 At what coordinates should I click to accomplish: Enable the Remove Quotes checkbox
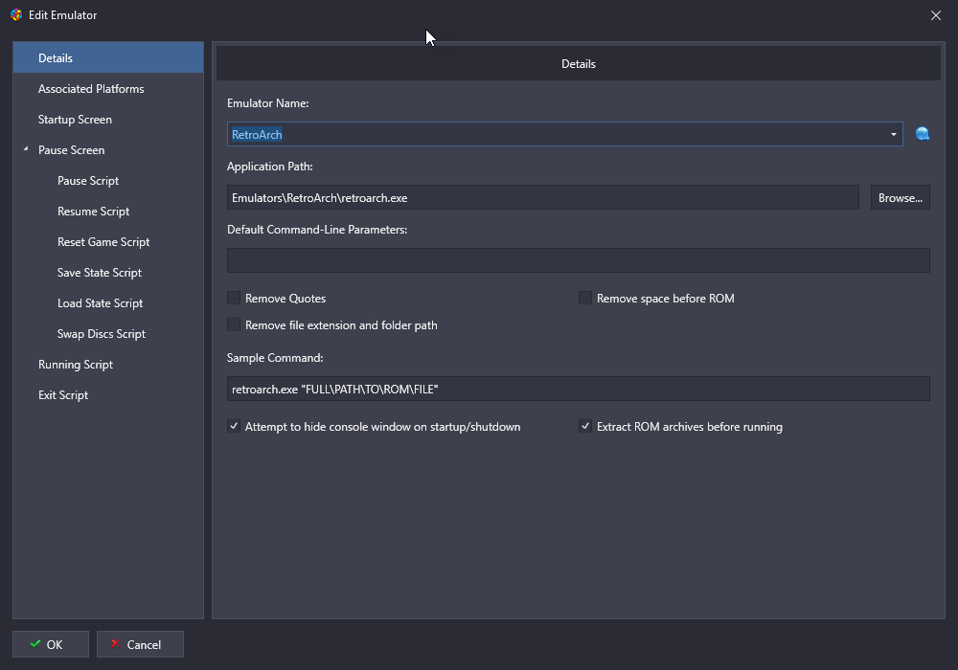tap(234, 298)
